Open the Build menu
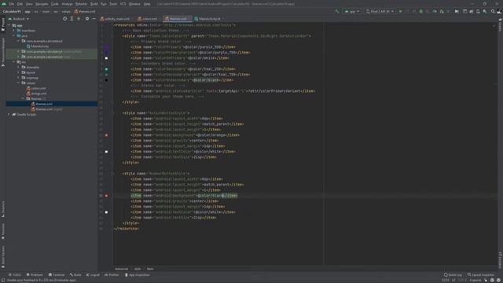This screenshot has width=503, height=283. [94, 4]
